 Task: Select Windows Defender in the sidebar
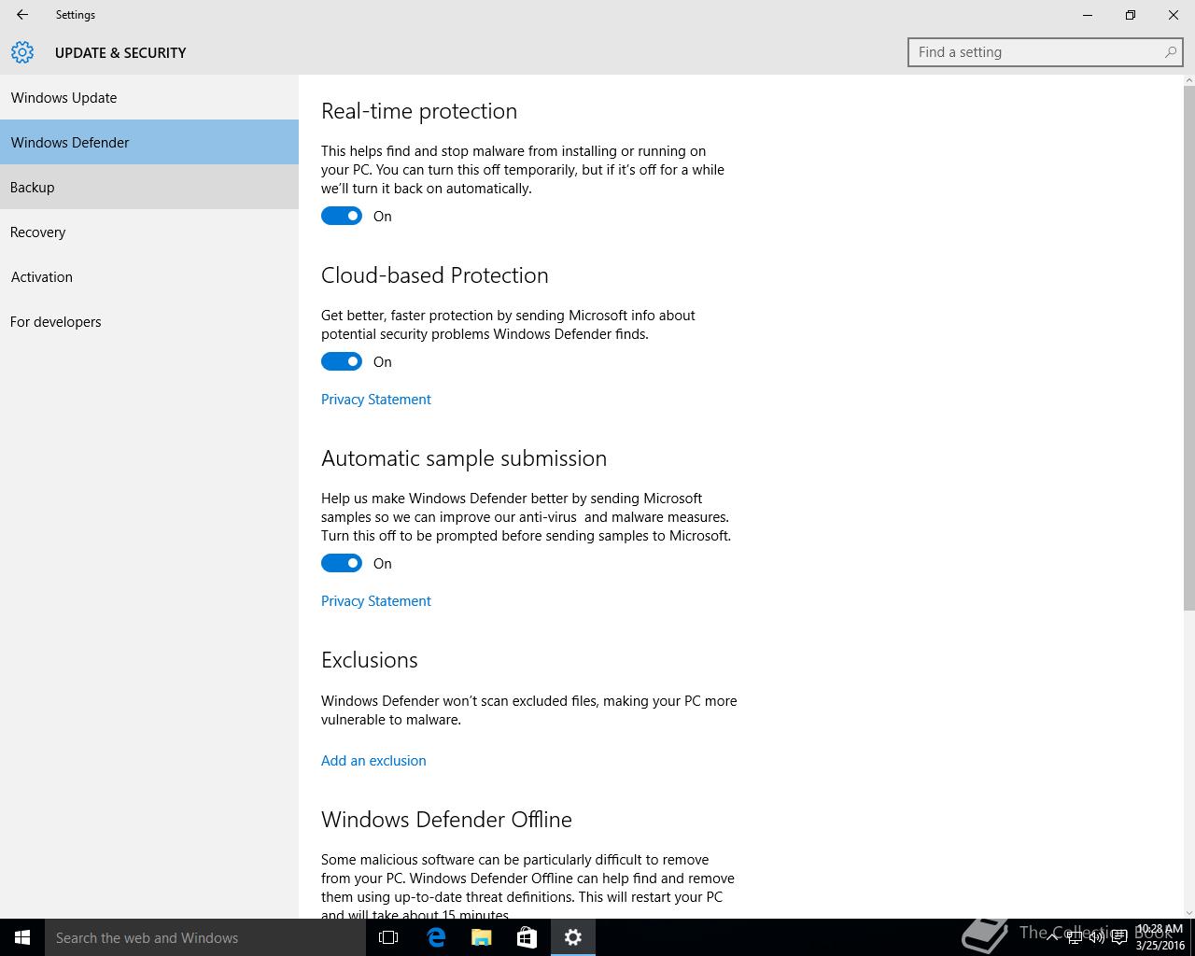(149, 142)
